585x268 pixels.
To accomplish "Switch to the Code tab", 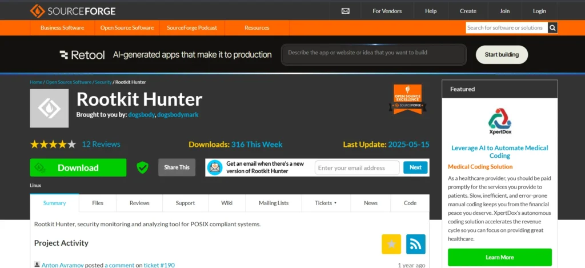I will tap(410, 203).
